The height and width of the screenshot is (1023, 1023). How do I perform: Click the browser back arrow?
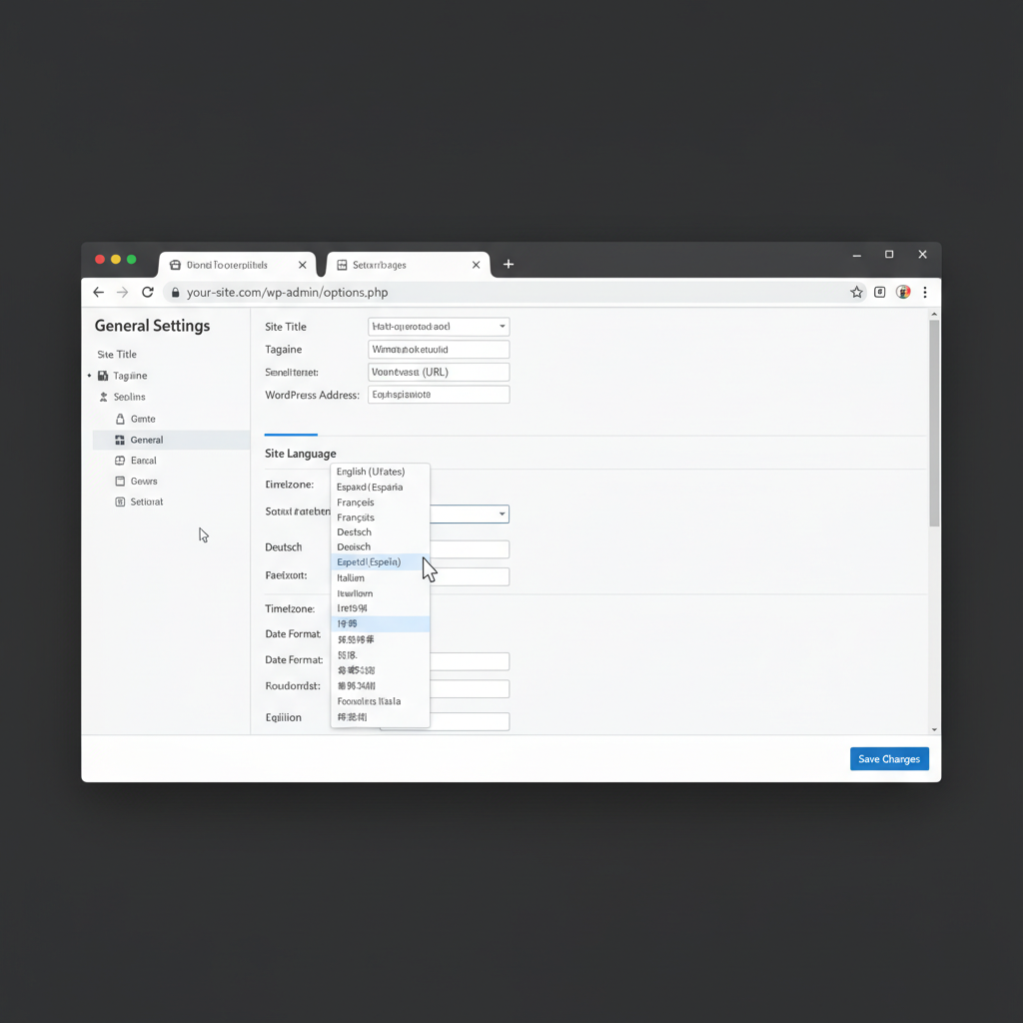(98, 293)
